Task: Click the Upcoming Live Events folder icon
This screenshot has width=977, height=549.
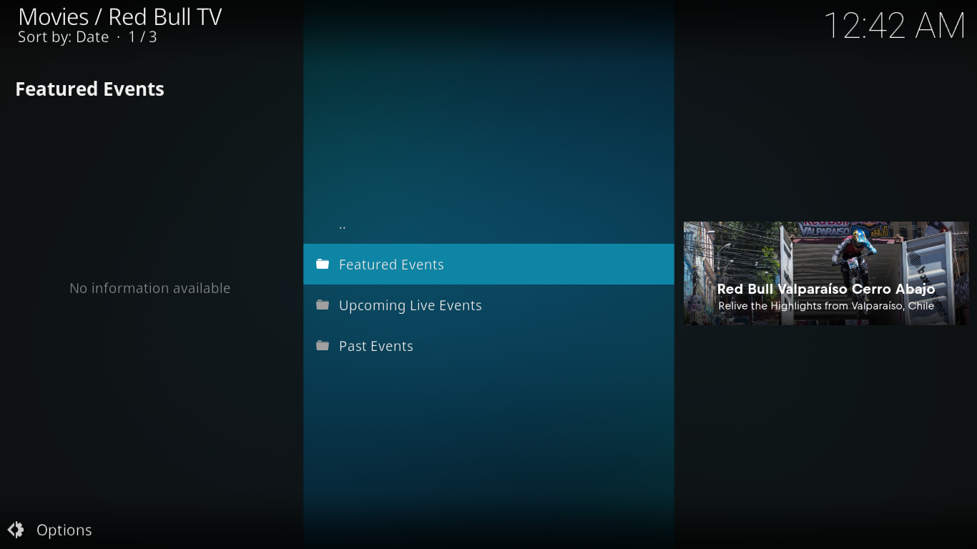Action: click(x=323, y=305)
